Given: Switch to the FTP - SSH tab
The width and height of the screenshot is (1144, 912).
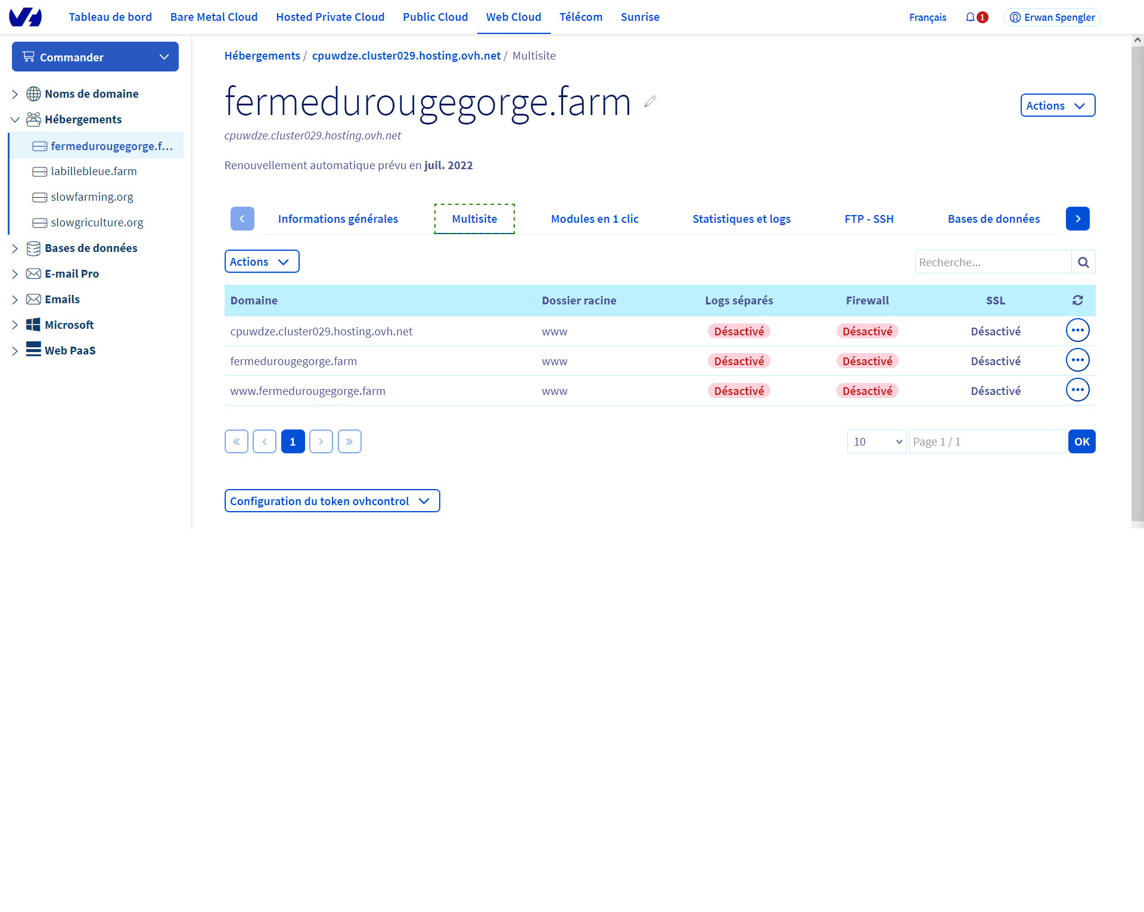Looking at the screenshot, I should click(x=869, y=219).
